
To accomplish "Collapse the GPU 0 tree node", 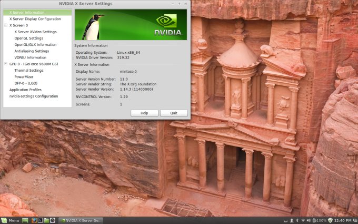I will (6, 64).
